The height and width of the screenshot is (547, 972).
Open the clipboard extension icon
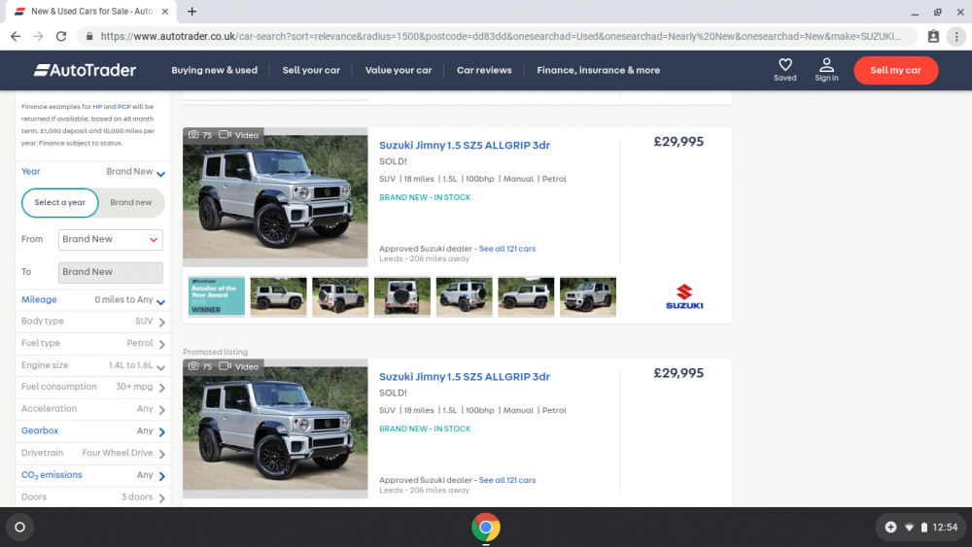(x=933, y=36)
